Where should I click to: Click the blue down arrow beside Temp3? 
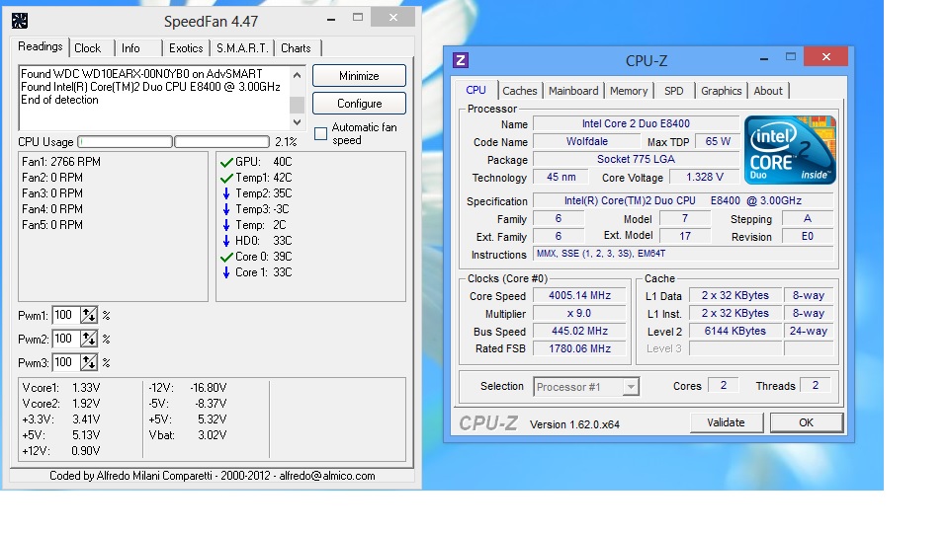click(226, 209)
